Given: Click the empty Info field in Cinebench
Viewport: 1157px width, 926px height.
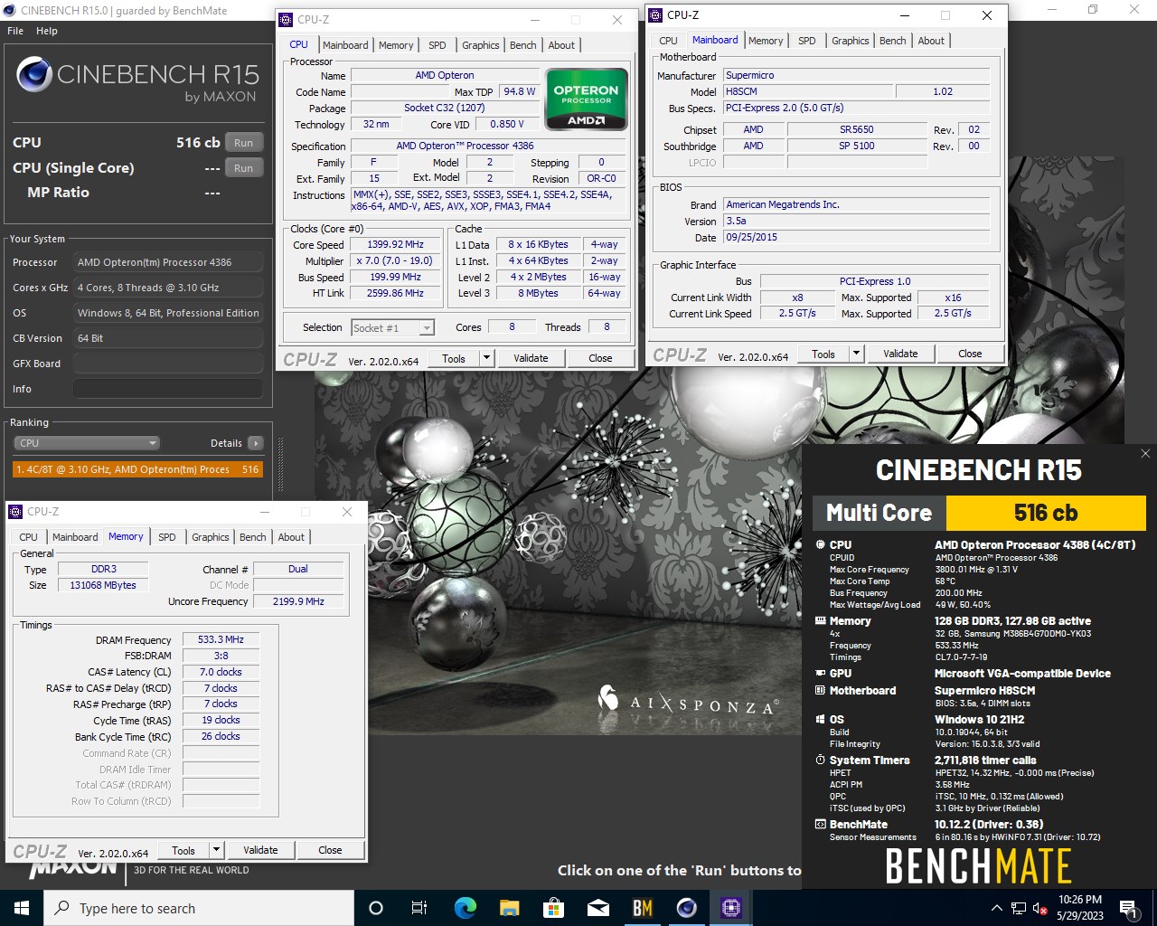Looking at the screenshot, I should 168,389.
